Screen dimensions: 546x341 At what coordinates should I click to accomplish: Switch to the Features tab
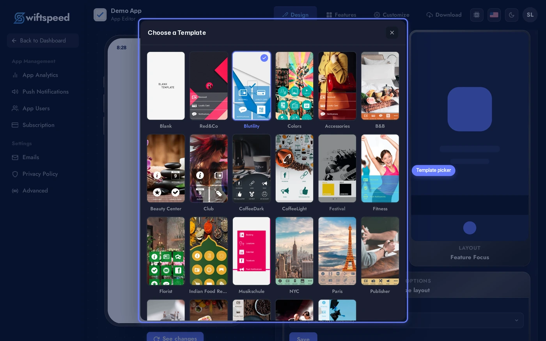coord(341,15)
